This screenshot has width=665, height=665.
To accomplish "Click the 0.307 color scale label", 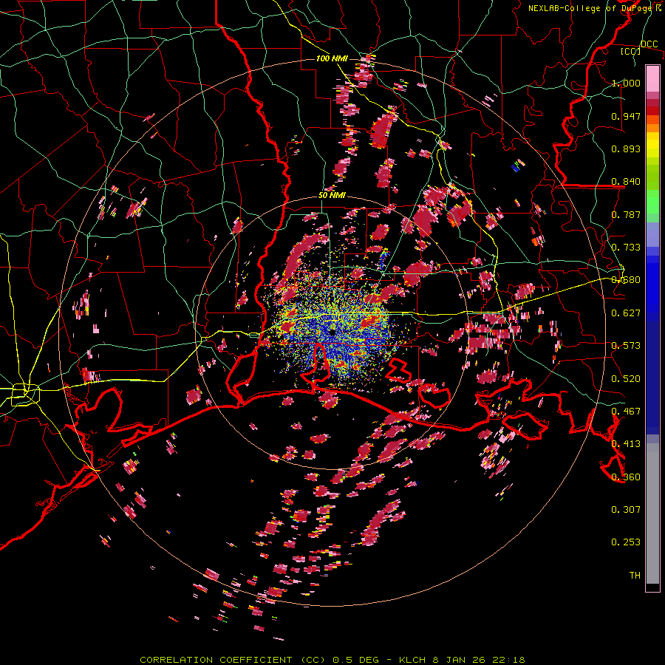I will (626, 510).
